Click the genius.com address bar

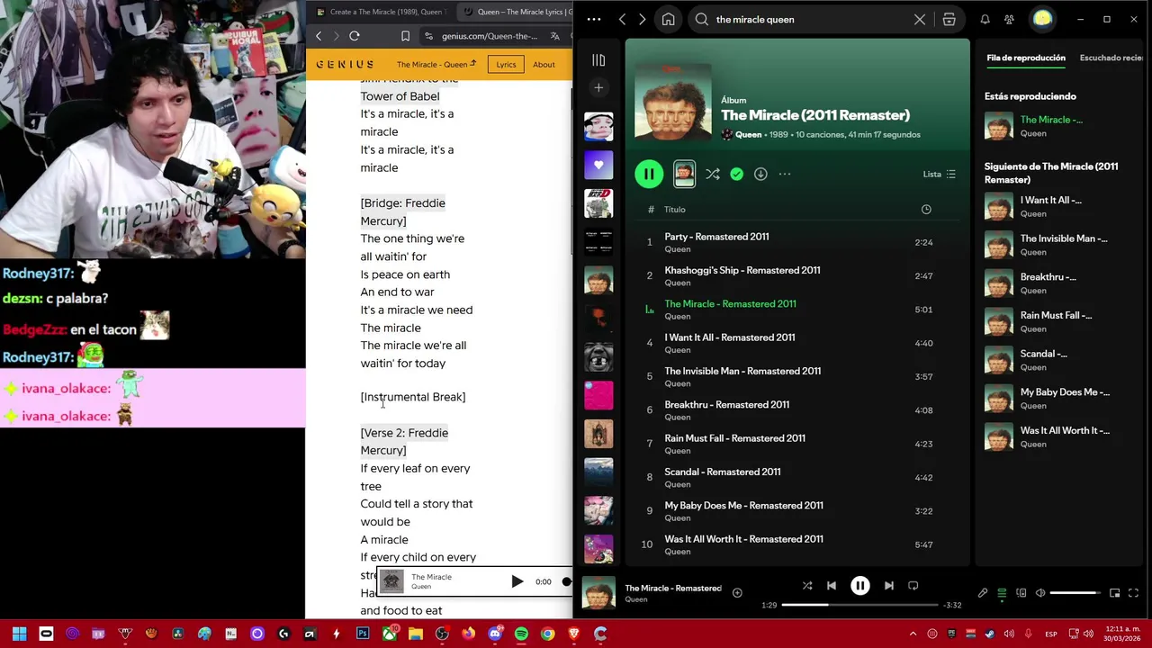[489, 36]
